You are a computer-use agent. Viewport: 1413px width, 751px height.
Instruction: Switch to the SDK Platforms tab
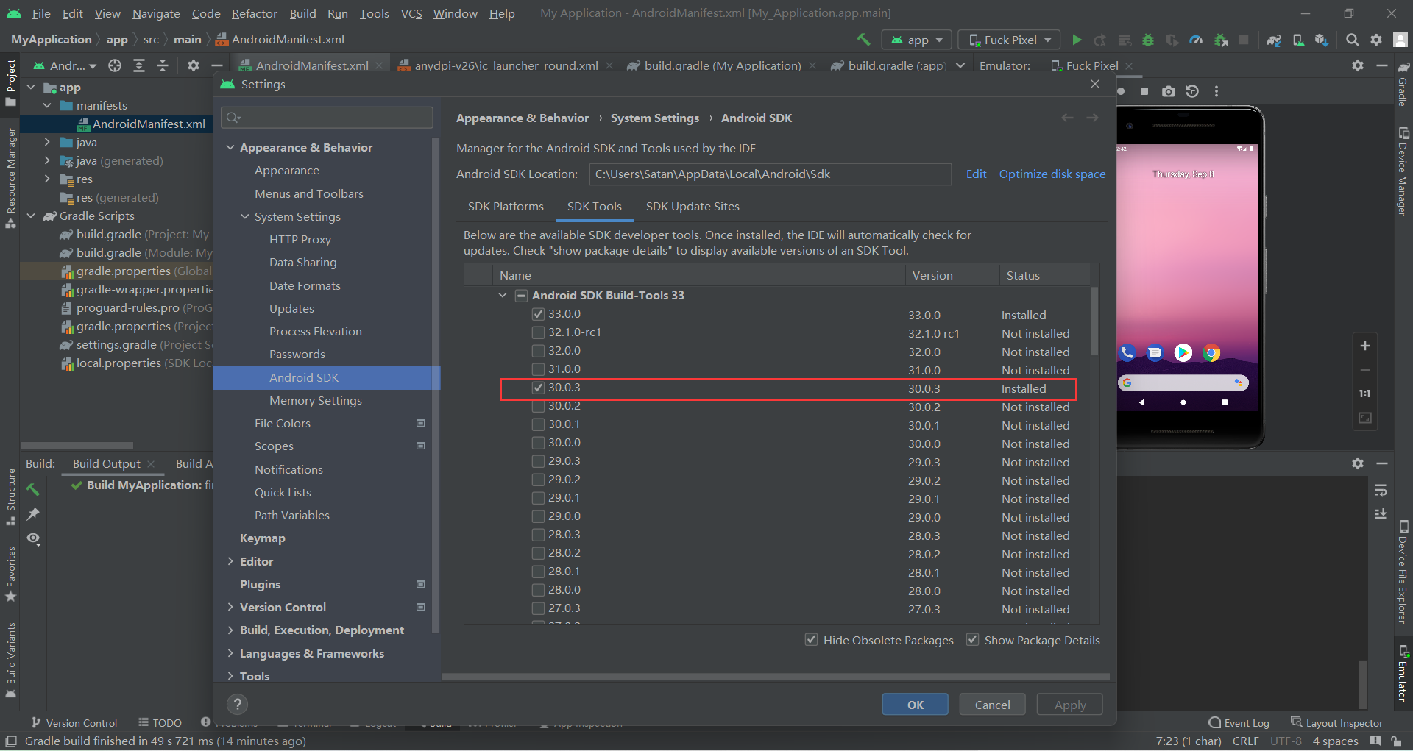pos(506,207)
